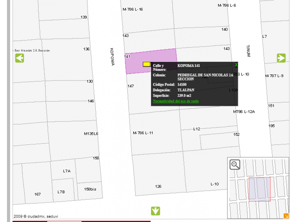Select lot labeled 151
The image size is (297, 222).
click(x=271, y=106)
